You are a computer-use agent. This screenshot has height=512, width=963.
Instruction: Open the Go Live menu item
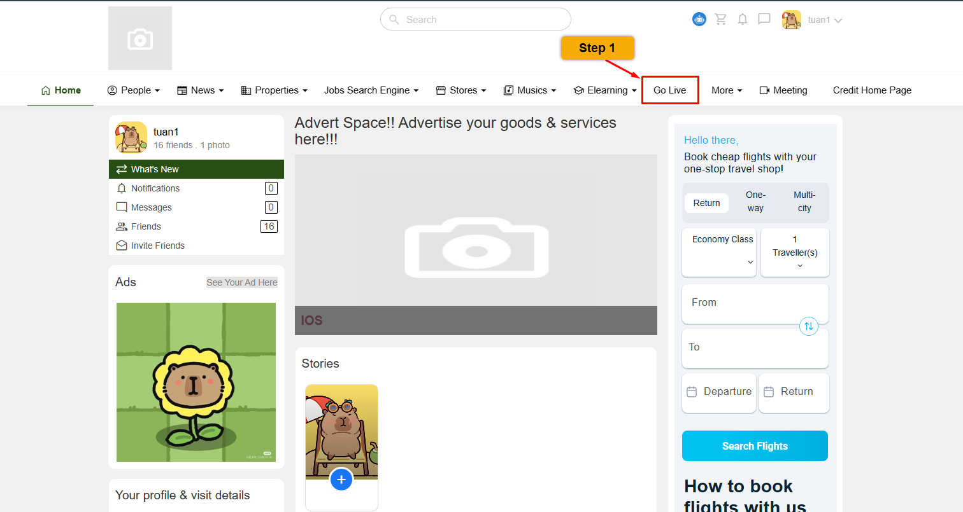[670, 90]
